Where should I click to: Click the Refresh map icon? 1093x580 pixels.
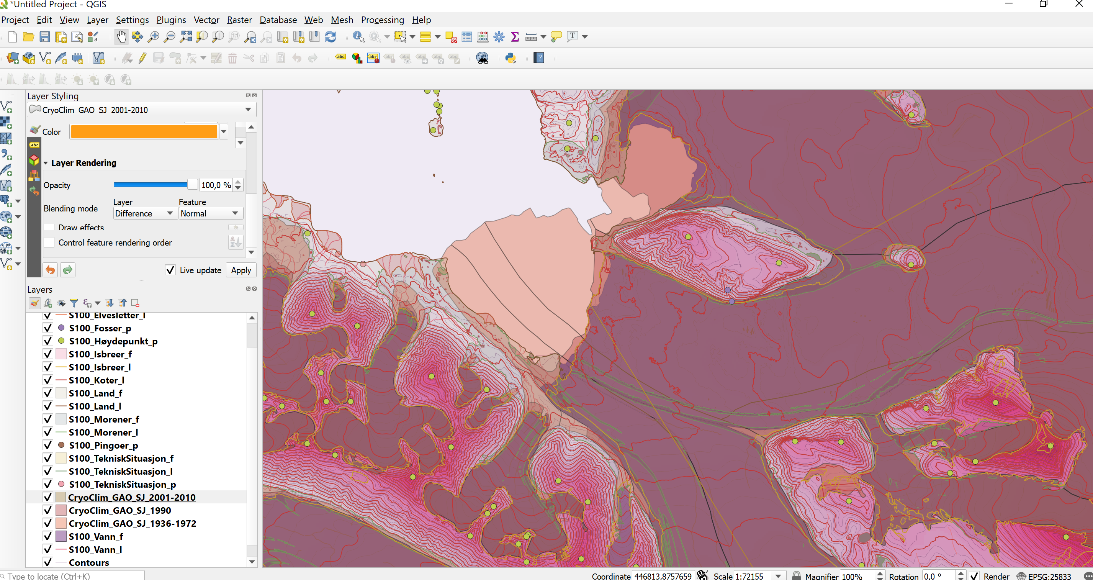(331, 37)
